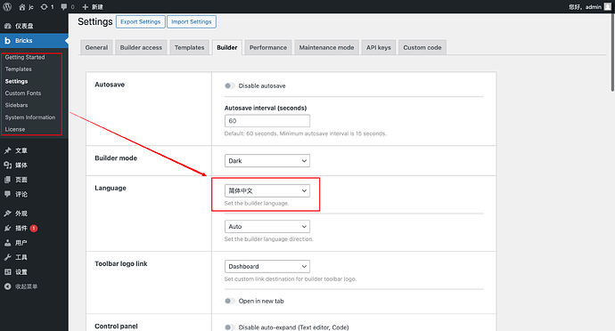Switch to the Custom code tab
The width and height of the screenshot is (615, 331).
point(422,47)
